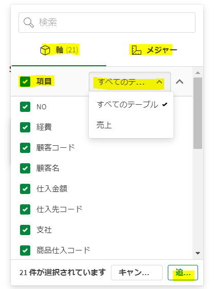Click the green 追... add button
Viewport: 215px width, 289px height.
coord(183,273)
